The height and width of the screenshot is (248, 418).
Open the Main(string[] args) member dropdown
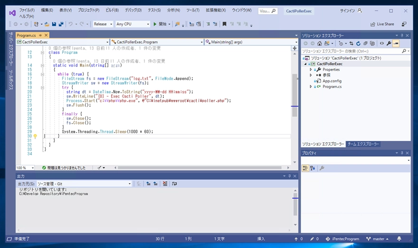coord(251,42)
